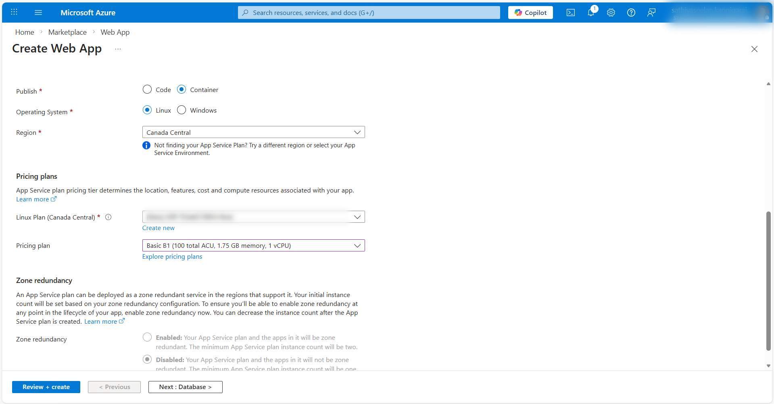Image resolution: width=774 pixels, height=404 pixels.
Task: Click the scrollbar up arrow
Action: [x=768, y=84]
